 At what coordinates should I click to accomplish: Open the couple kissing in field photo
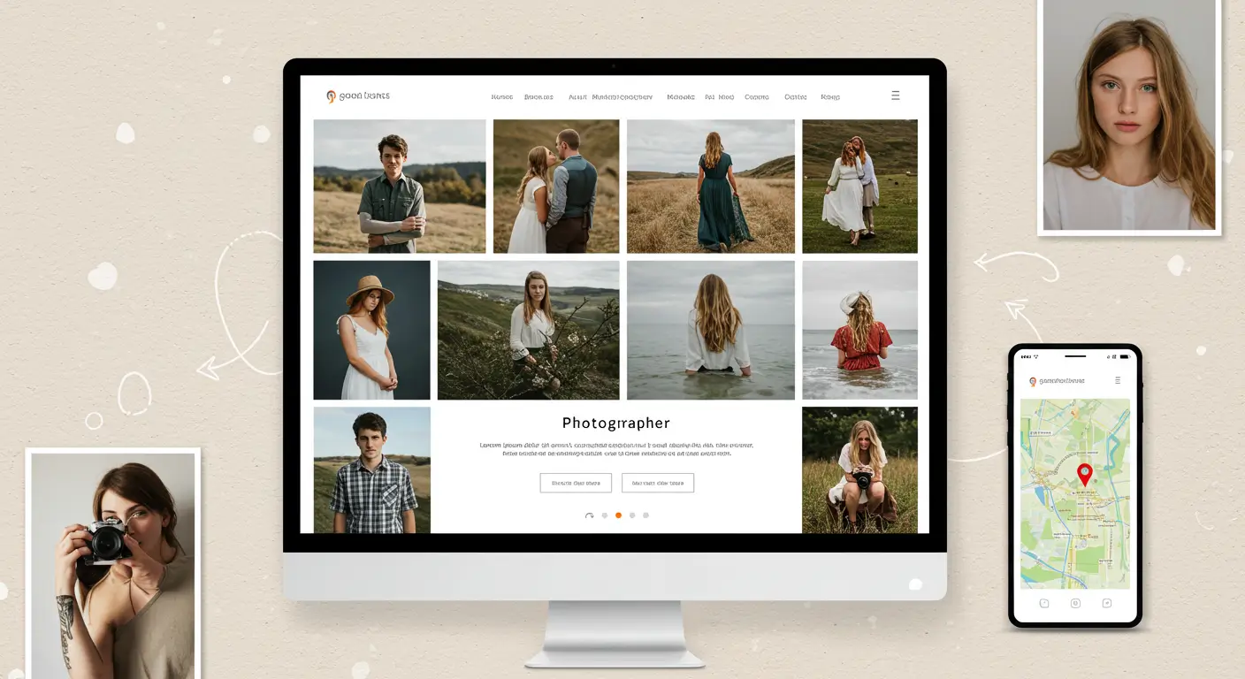coord(555,187)
